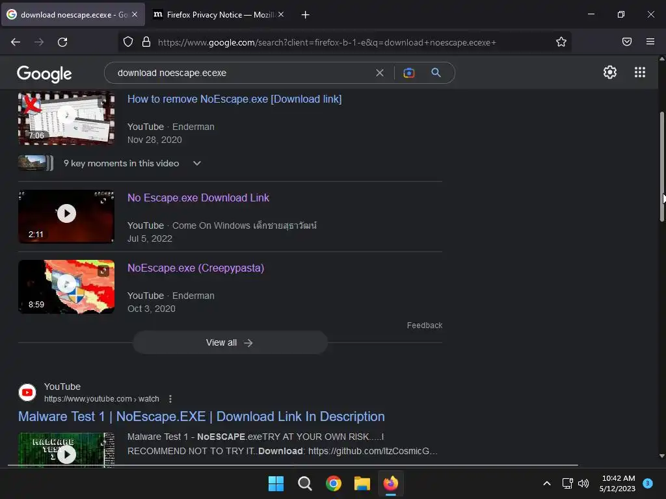Open Google quick settings gear
This screenshot has width=666, height=499.
click(x=610, y=72)
